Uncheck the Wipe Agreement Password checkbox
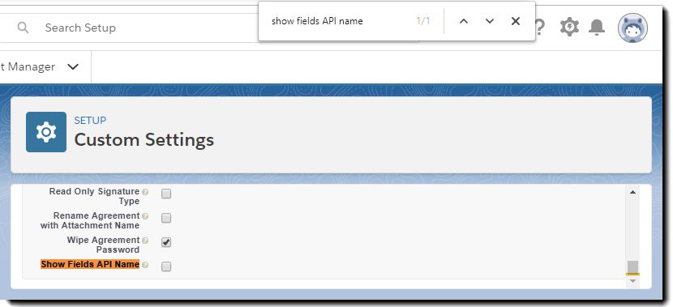The image size is (673, 307). coord(166,242)
